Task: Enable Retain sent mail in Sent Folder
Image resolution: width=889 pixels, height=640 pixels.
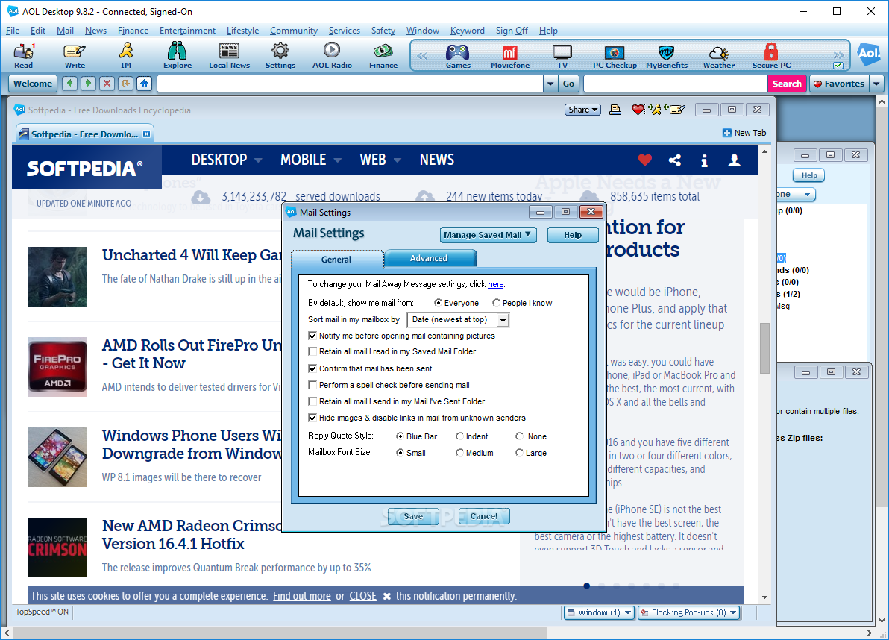Action: tap(312, 401)
